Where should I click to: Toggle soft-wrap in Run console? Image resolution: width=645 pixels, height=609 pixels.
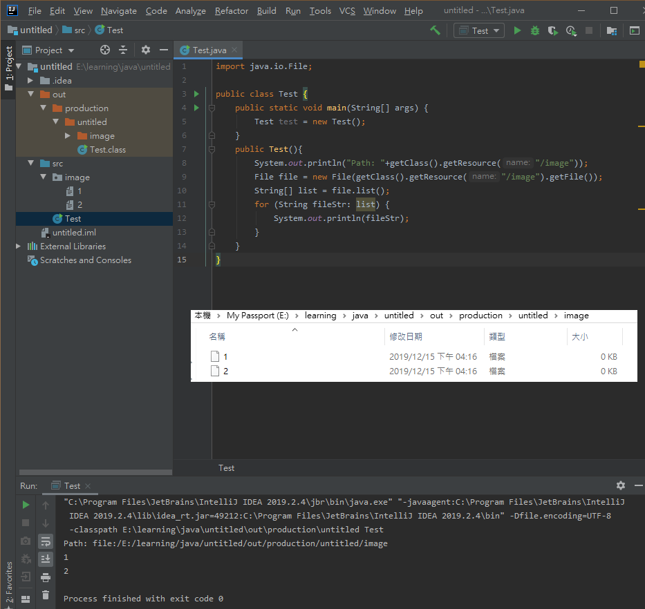click(46, 541)
